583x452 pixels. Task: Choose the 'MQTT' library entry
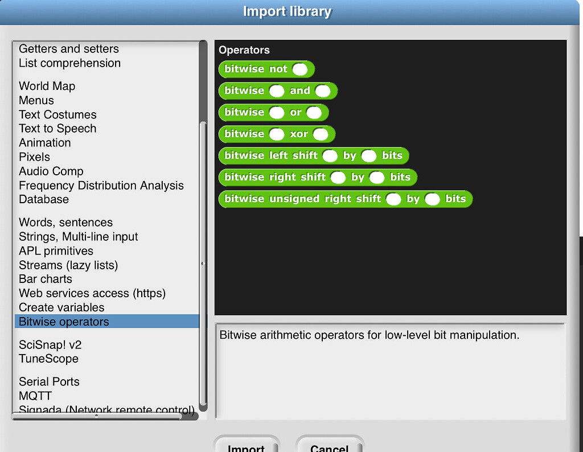(x=35, y=396)
